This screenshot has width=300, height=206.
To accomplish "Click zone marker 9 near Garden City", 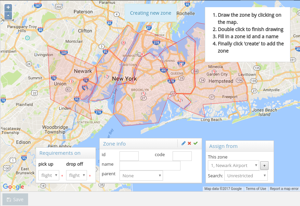I will [x=214, y=71].
